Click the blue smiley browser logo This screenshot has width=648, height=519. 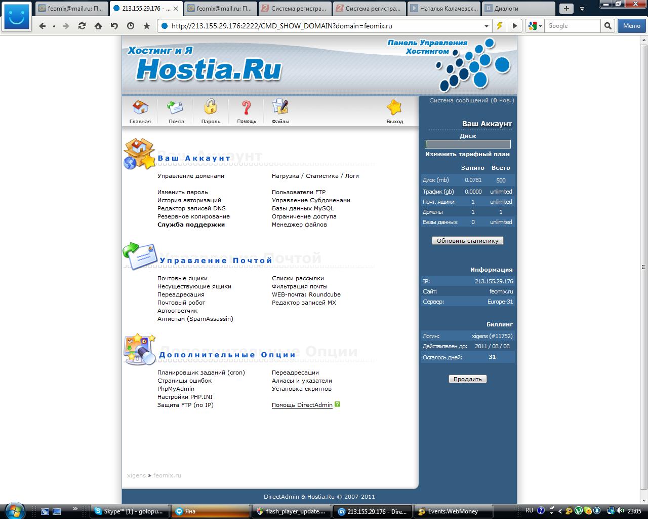[x=16, y=18]
